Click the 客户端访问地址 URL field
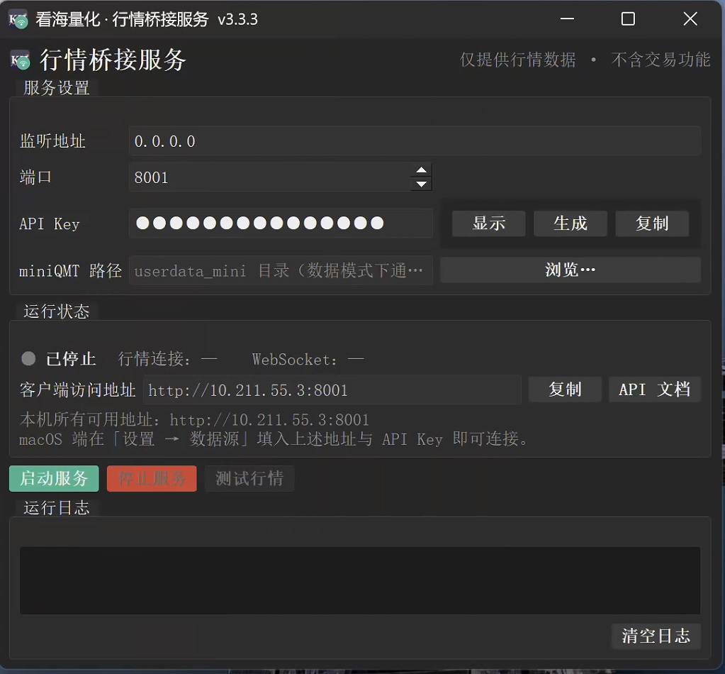This screenshot has height=674, width=725. coord(332,390)
